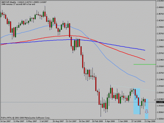The image size is (164, 123).
Task: Click the '6 May 2007' date label
Action: point(31,121)
